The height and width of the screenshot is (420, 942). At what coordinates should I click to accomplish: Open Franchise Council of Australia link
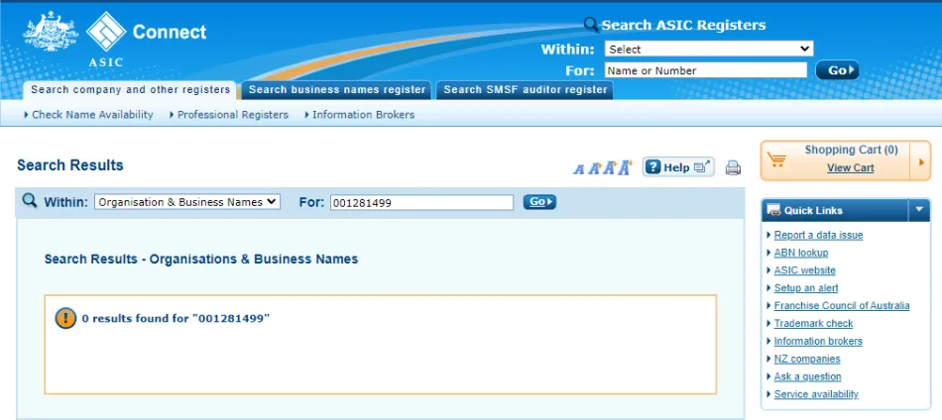[842, 306]
